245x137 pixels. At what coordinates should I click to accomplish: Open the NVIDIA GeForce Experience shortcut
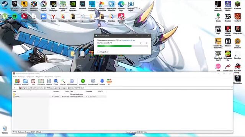pyautogui.click(x=72, y=6)
